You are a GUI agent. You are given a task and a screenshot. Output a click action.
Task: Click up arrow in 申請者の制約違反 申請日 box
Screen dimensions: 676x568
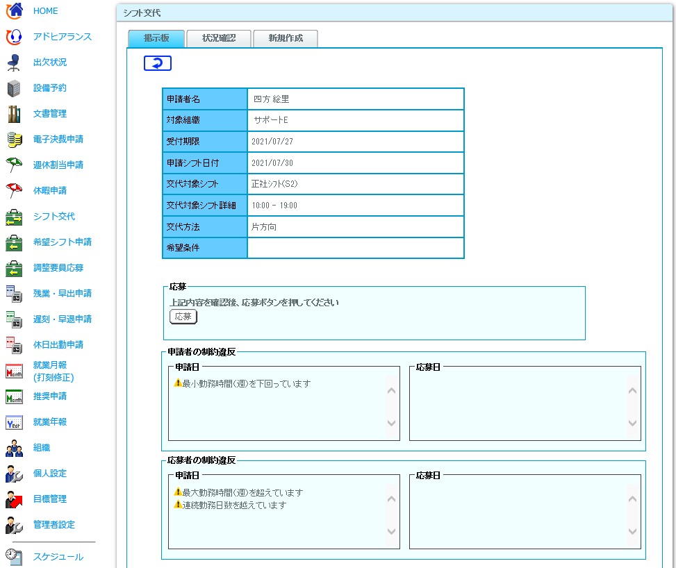click(x=391, y=391)
